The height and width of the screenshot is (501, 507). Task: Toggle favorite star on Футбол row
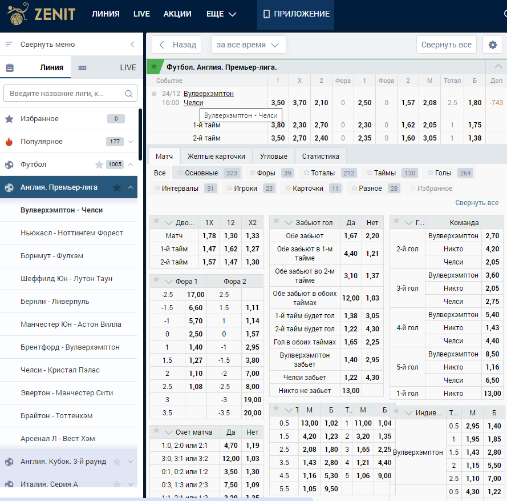pyautogui.click(x=99, y=165)
